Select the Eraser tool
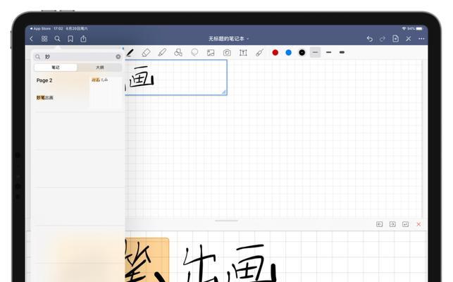Viewport: 453px width, 282px height. point(146,53)
